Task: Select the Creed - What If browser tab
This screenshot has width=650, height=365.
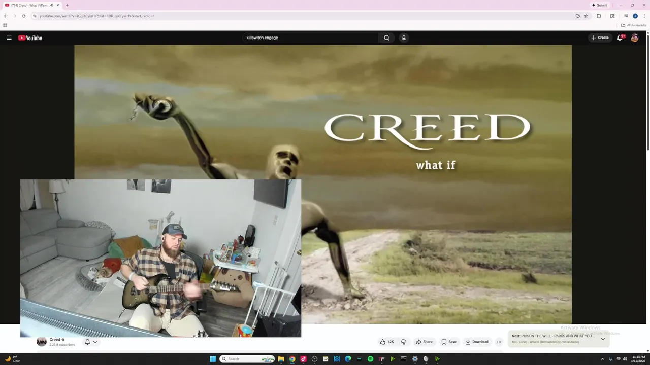Action: click(x=32, y=5)
